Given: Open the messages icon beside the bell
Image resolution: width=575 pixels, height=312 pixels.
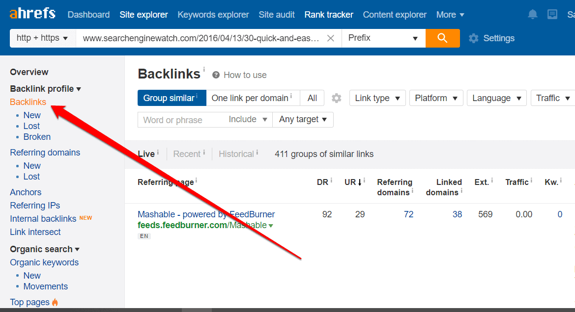Looking at the screenshot, I should [552, 15].
